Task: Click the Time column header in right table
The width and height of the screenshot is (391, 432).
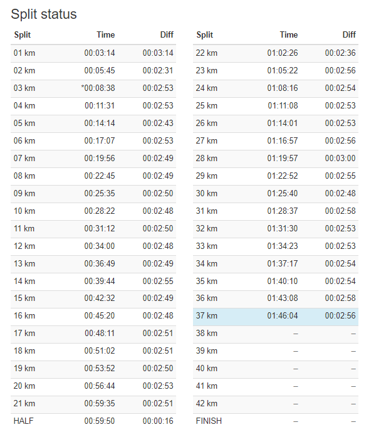Action: [x=288, y=35]
